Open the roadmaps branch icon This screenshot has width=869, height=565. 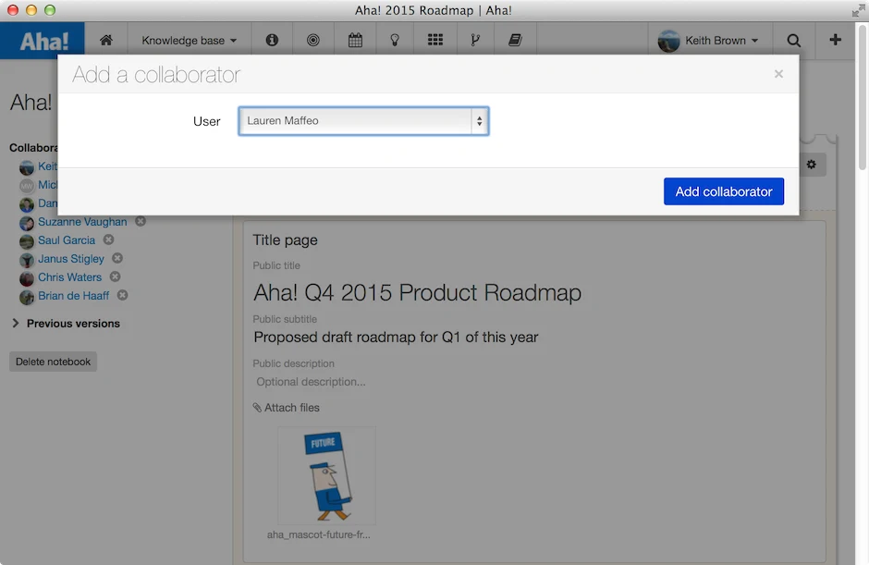(475, 40)
